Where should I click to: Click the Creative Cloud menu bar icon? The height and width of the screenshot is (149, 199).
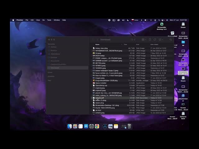[x=118, y=20]
